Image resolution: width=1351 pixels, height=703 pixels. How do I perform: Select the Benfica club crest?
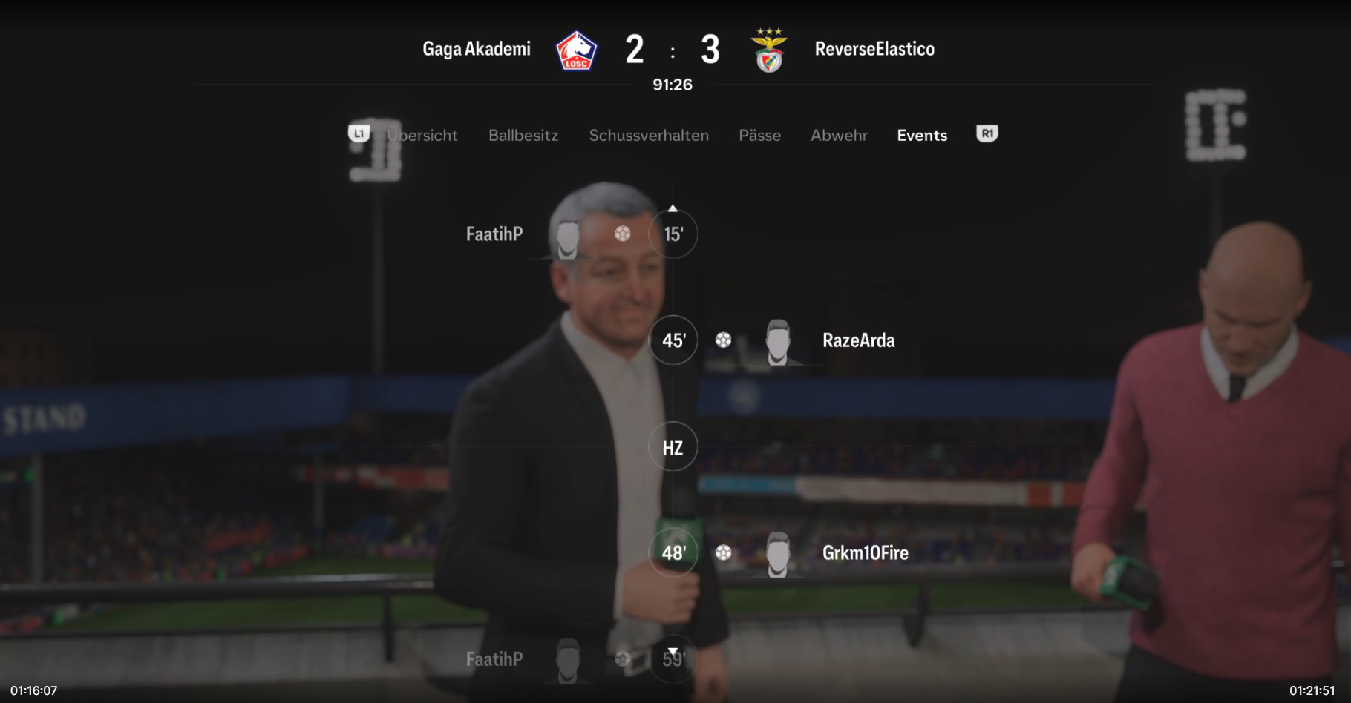[x=769, y=50]
